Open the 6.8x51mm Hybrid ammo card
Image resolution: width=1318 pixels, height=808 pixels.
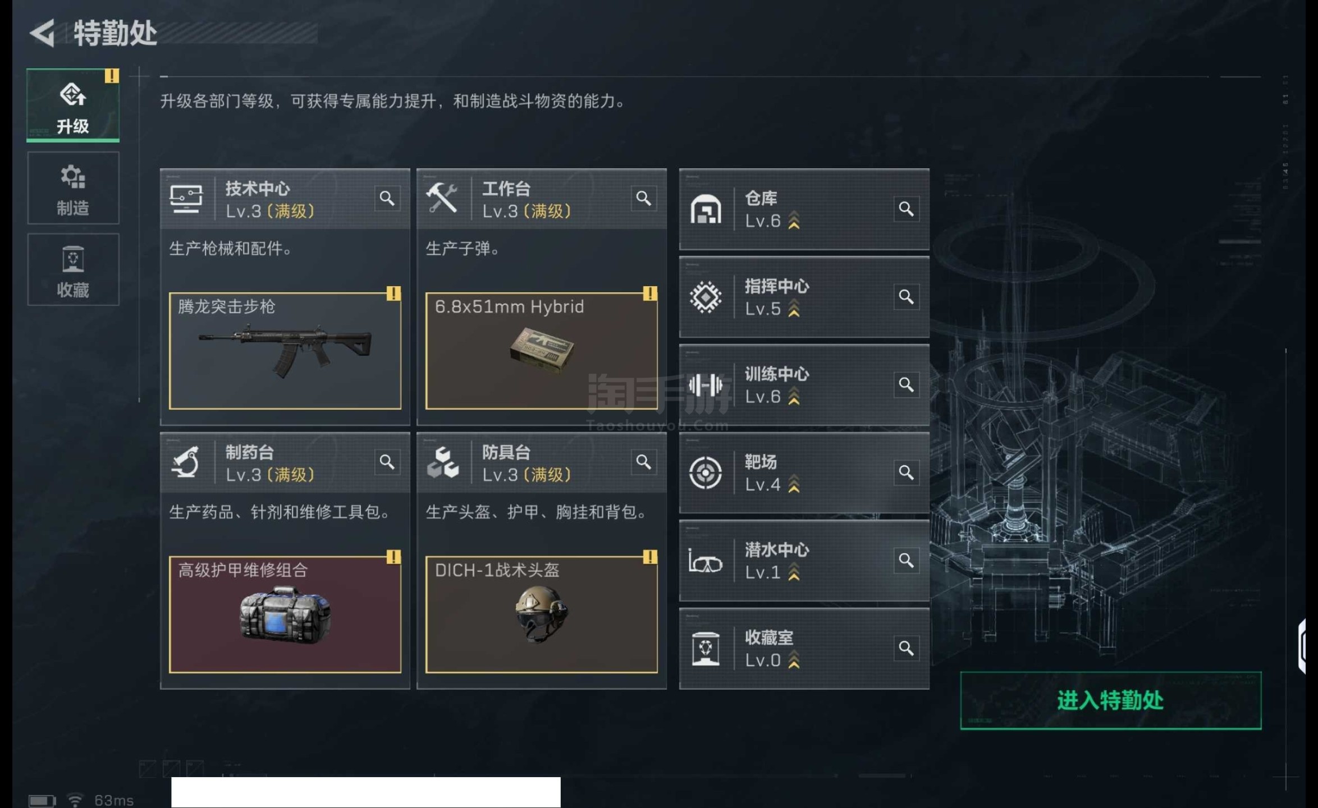pyautogui.click(x=542, y=351)
